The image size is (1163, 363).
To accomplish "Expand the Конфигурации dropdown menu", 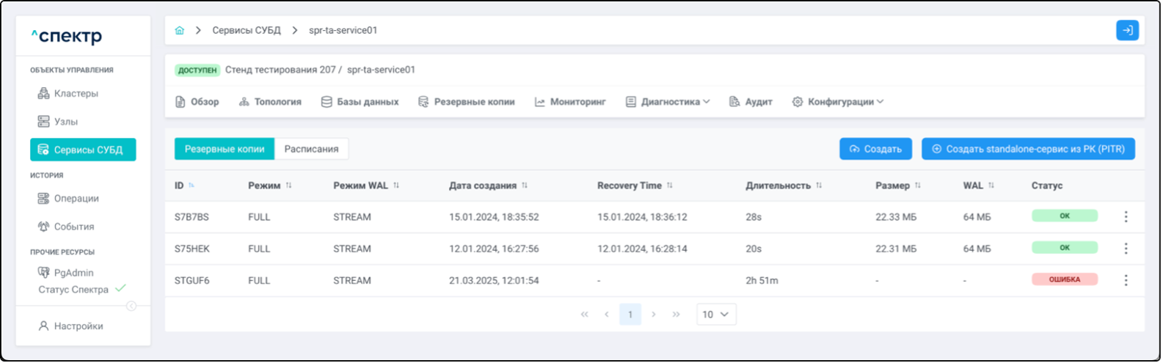I will tap(838, 102).
